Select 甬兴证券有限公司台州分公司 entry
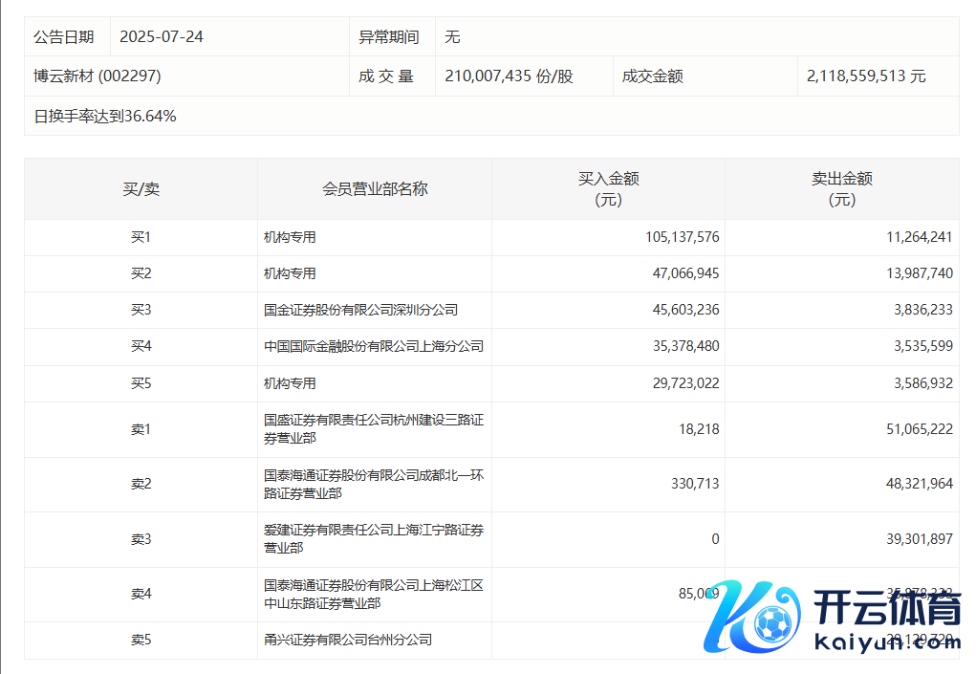This screenshot has height=674, width=976. pos(348,640)
